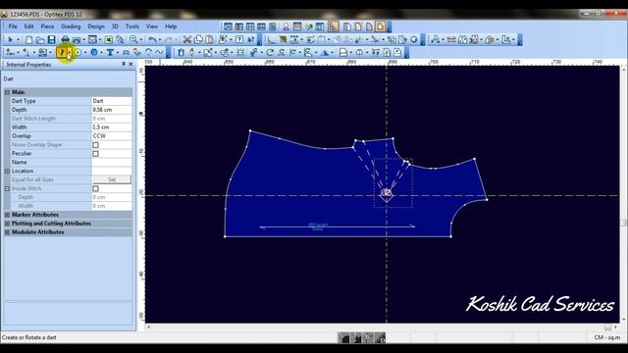Click the Undo arrow icon
This screenshot has width=628, height=353.
click(x=152, y=39)
